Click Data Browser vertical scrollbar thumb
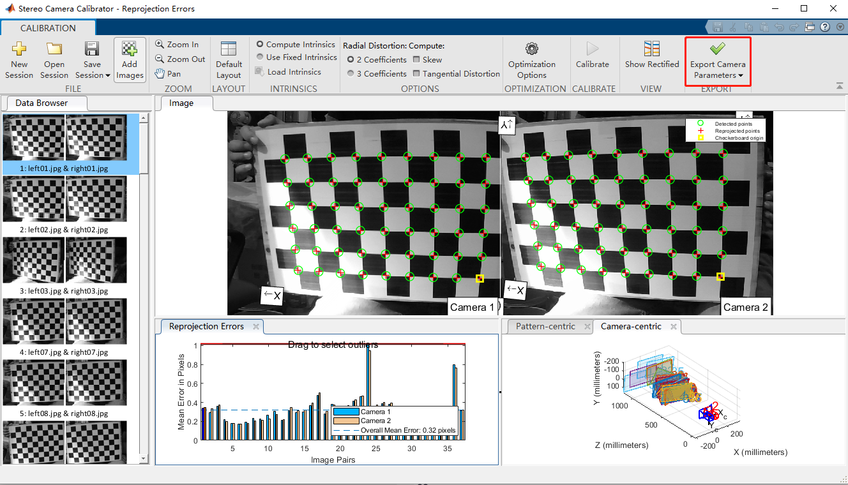This screenshot has width=848, height=485. (144, 147)
